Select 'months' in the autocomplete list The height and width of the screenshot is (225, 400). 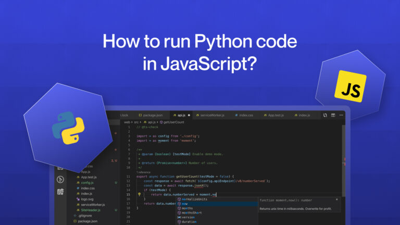click(187, 208)
